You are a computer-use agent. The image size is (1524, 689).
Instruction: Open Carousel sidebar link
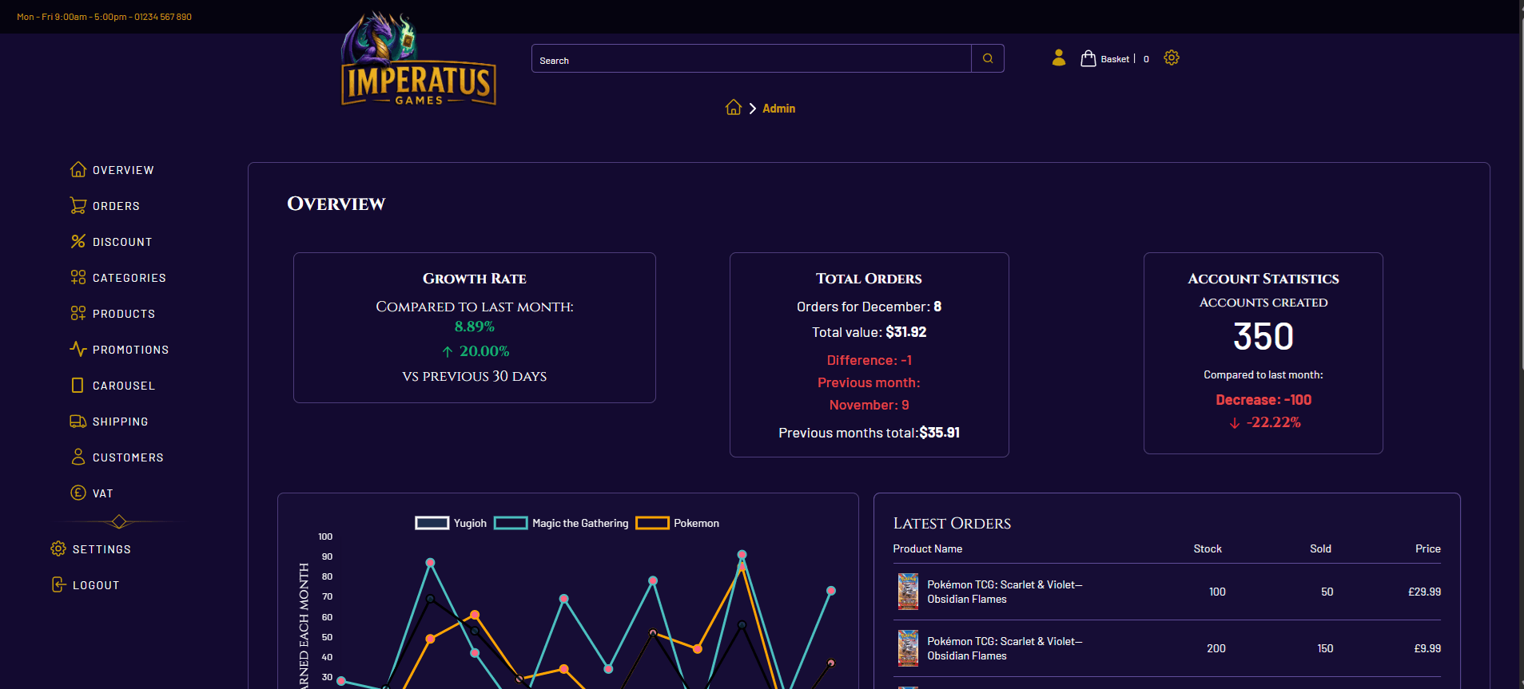(x=124, y=386)
